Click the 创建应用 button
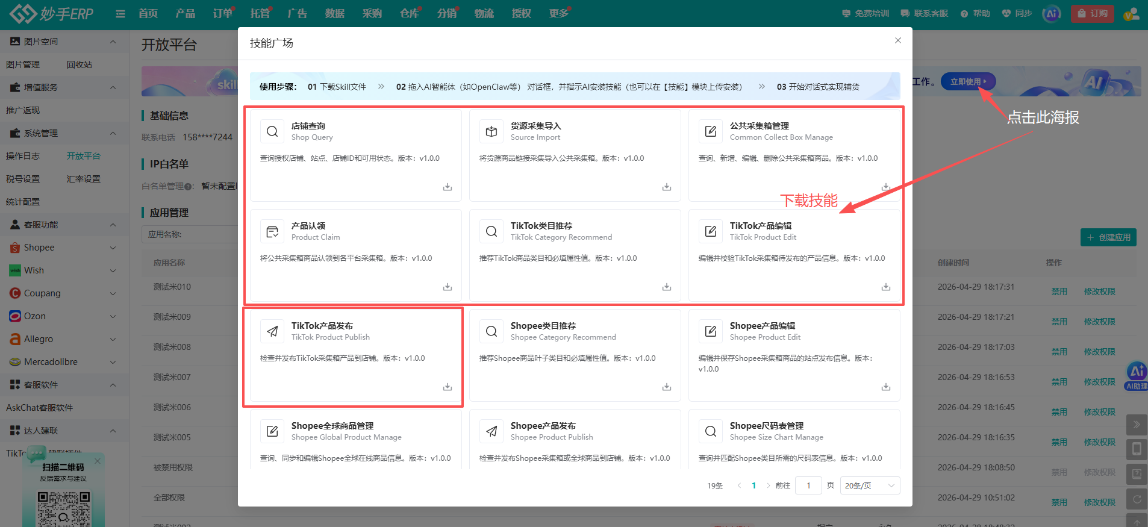The image size is (1148, 527). point(1108,237)
